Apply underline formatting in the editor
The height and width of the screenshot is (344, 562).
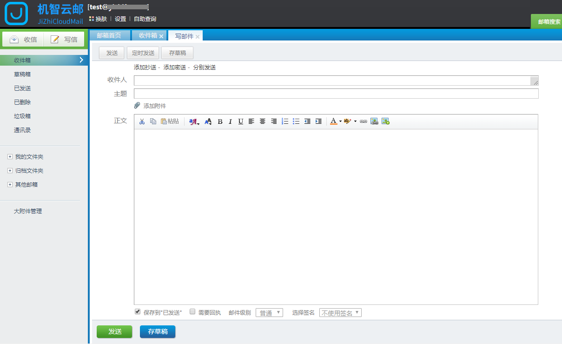[240, 121]
